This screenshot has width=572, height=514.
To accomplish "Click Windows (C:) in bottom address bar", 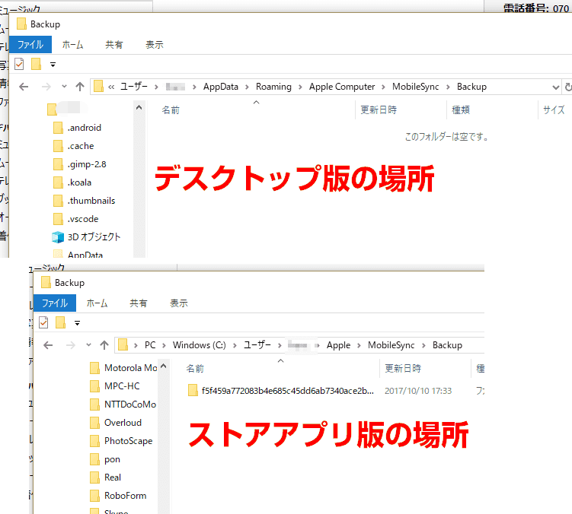I will tap(200, 345).
